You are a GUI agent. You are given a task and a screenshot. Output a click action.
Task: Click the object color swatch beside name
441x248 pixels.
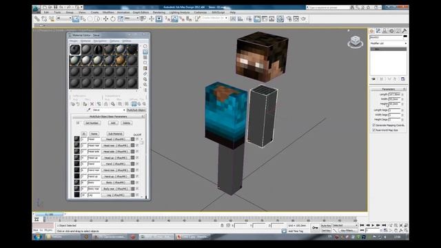pos(405,37)
